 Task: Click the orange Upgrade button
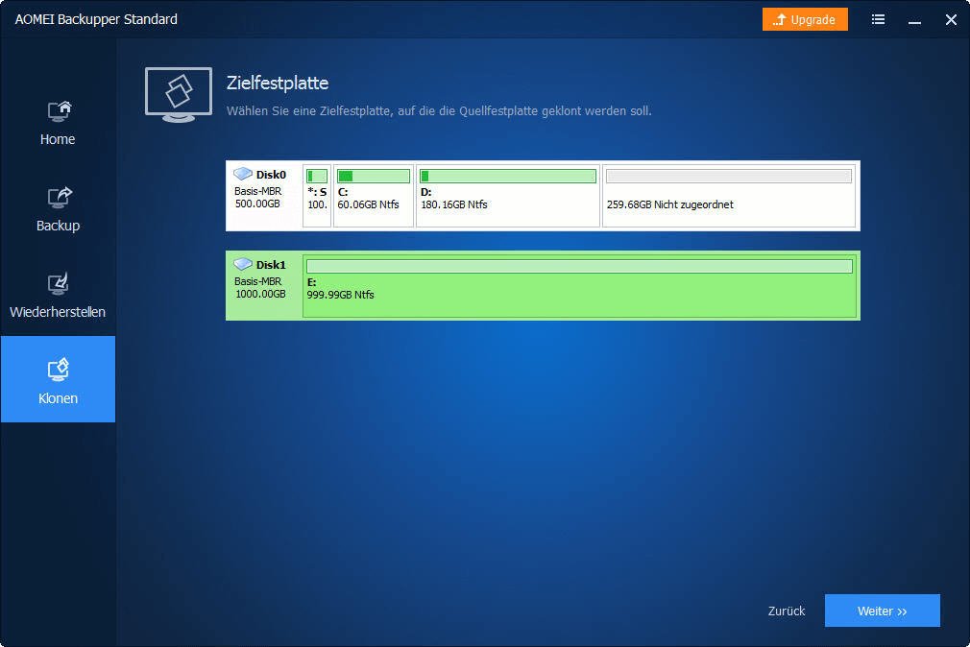[x=805, y=20]
